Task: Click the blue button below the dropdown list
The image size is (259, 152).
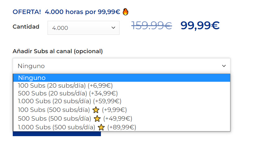Action: click(57, 134)
